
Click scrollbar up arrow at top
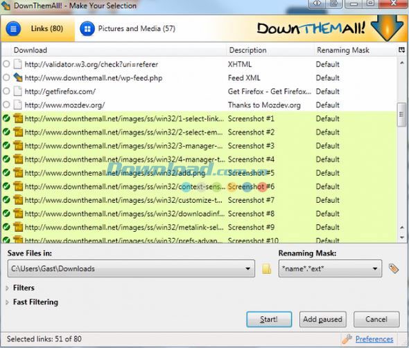pyautogui.click(x=401, y=63)
